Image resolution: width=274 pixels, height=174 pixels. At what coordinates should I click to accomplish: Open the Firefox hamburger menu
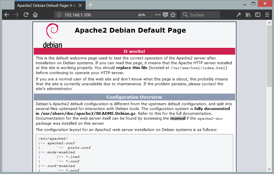267,15
